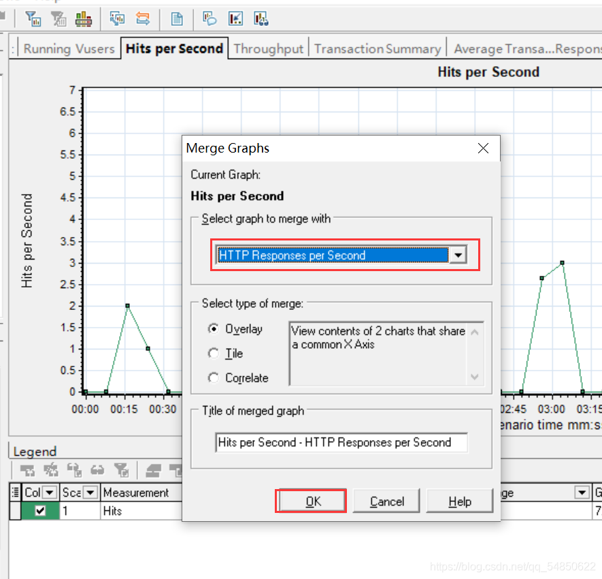Click the raw data spreadsheet toolbar icon
This screenshot has height=579, width=602.
pos(177,18)
